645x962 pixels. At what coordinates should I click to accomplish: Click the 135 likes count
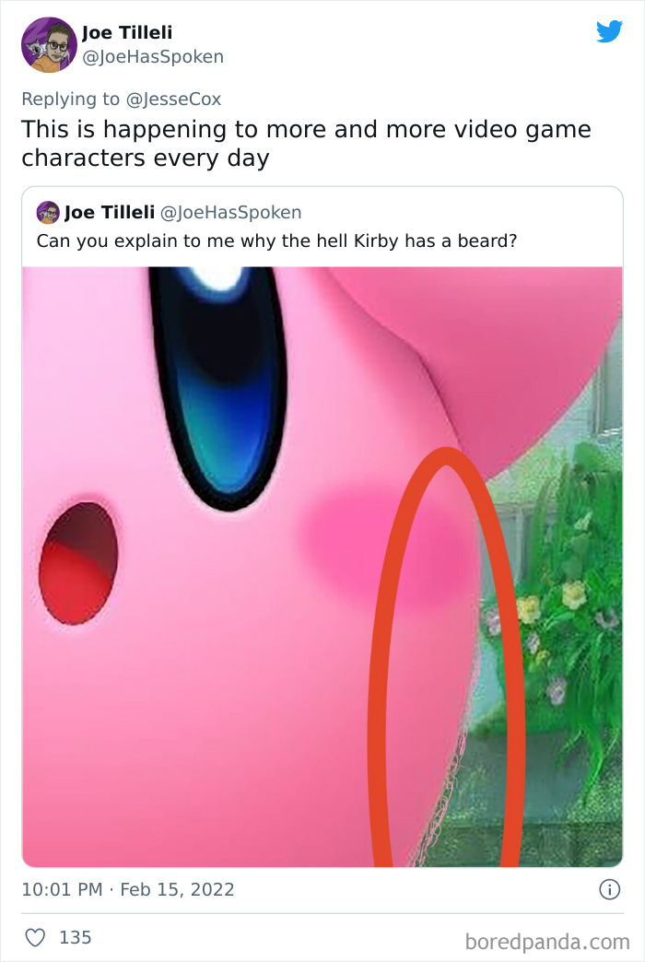(74, 937)
